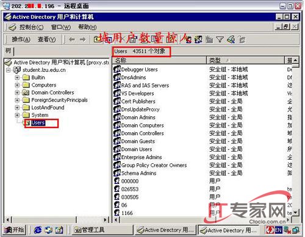Screen dimensions: 305x237
Task: Sort the list by the 名称 column header
Action: pyautogui.click(x=159, y=60)
